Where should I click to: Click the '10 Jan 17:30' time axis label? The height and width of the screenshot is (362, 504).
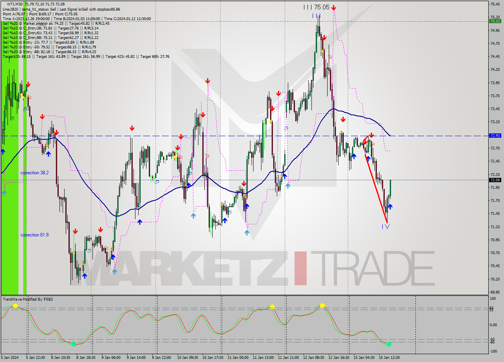coord(212,357)
